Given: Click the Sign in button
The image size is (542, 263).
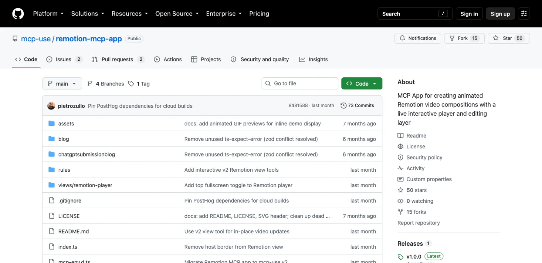Looking at the screenshot, I should tap(469, 14).
